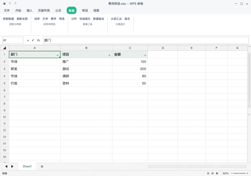This screenshot has height=176, width=251.
Task: Open the 部门 column filter dropdown
Action: click(x=58, y=55)
